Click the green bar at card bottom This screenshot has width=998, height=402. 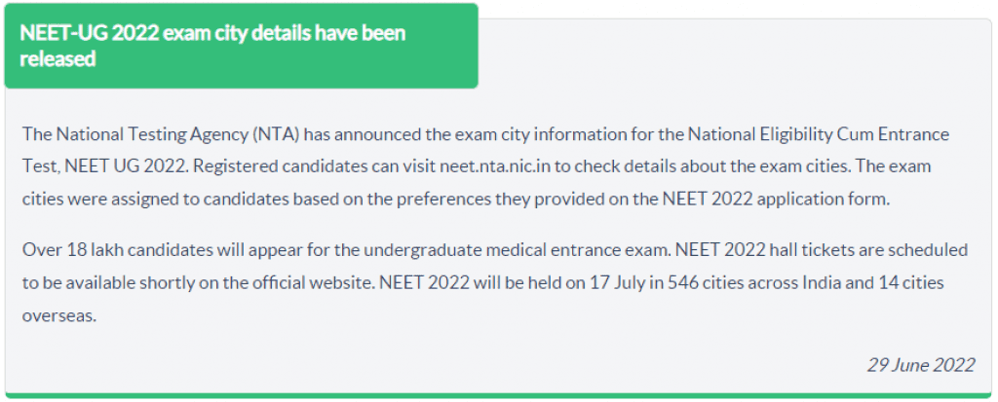[499, 396]
